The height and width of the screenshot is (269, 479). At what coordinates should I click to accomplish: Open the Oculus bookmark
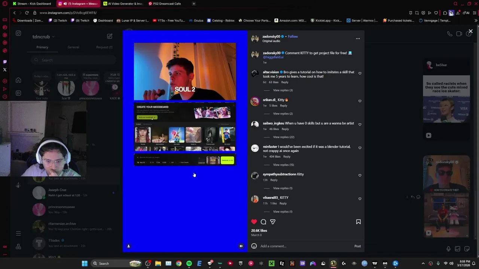tap(196, 21)
